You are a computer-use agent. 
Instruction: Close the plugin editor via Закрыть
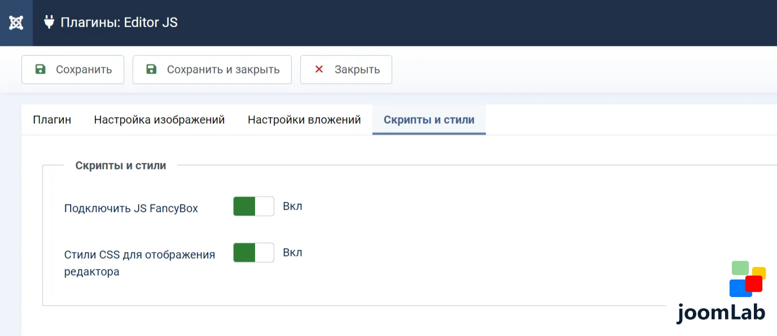346,69
